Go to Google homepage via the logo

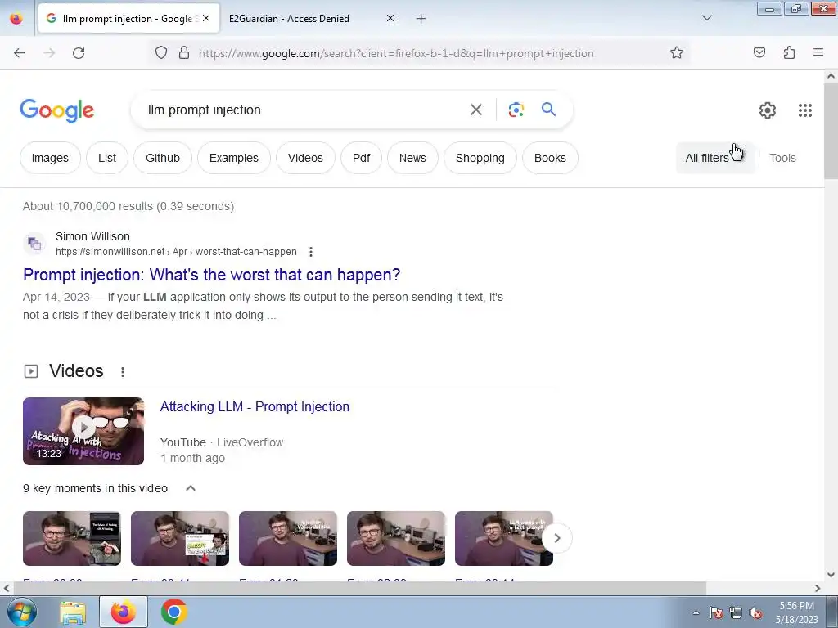point(56,110)
